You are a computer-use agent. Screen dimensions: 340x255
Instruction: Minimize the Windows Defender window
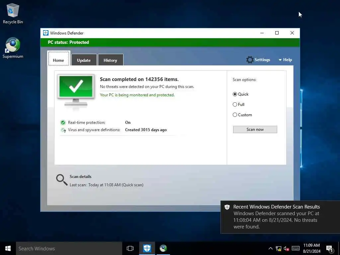click(x=262, y=33)
